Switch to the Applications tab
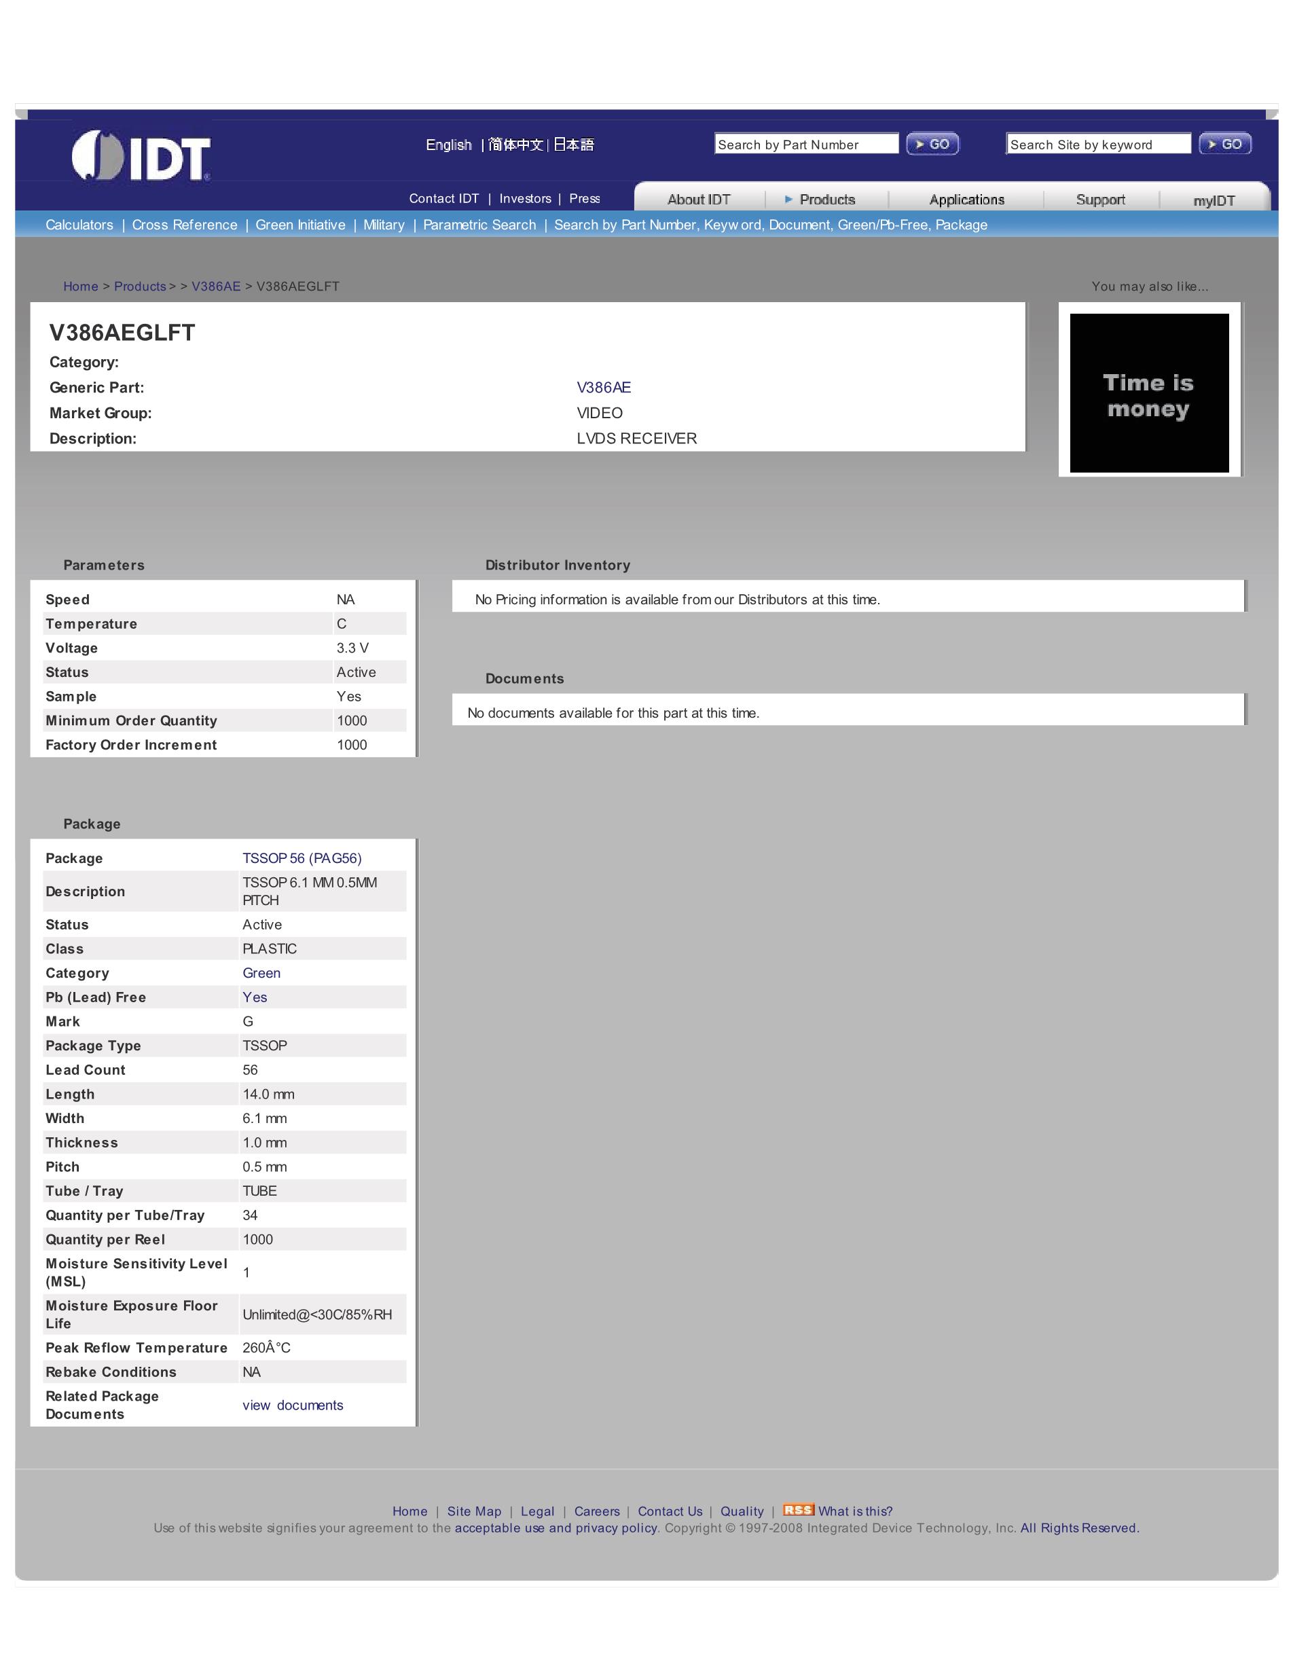Image resolution: width=1293 pixels, height=1673 pixels. point(966,200)
